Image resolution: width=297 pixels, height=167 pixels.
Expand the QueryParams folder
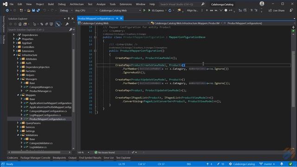tap(18, 123)
